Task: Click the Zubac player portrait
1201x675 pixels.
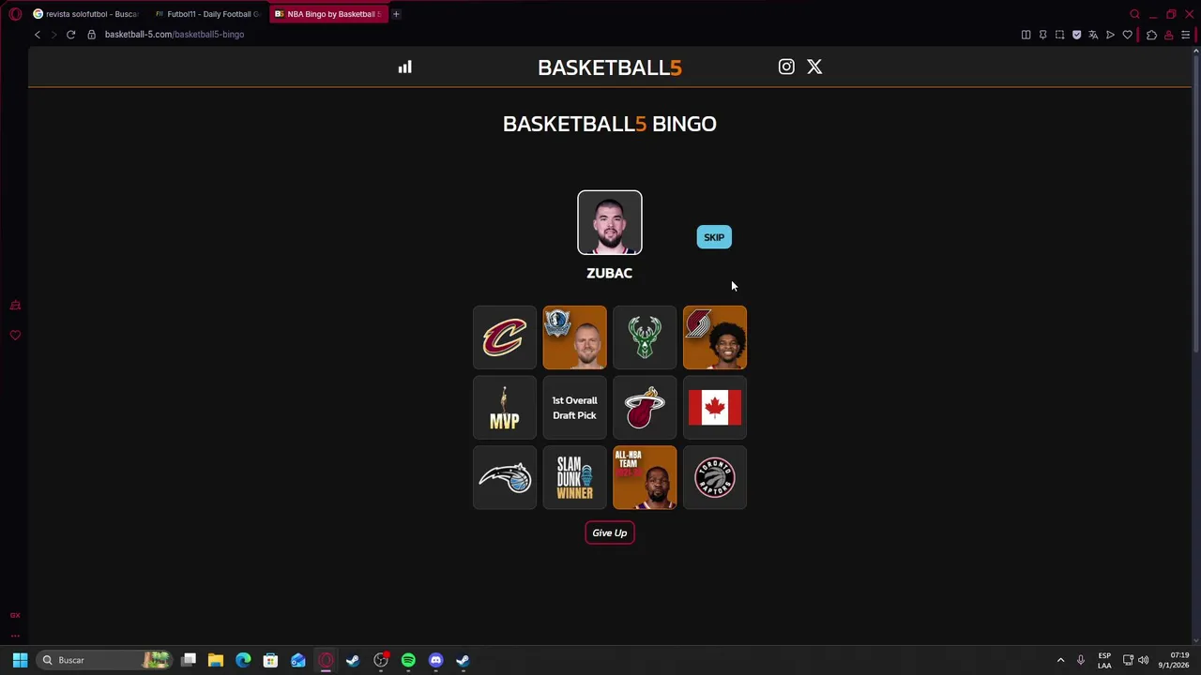Action: [610, 222]
